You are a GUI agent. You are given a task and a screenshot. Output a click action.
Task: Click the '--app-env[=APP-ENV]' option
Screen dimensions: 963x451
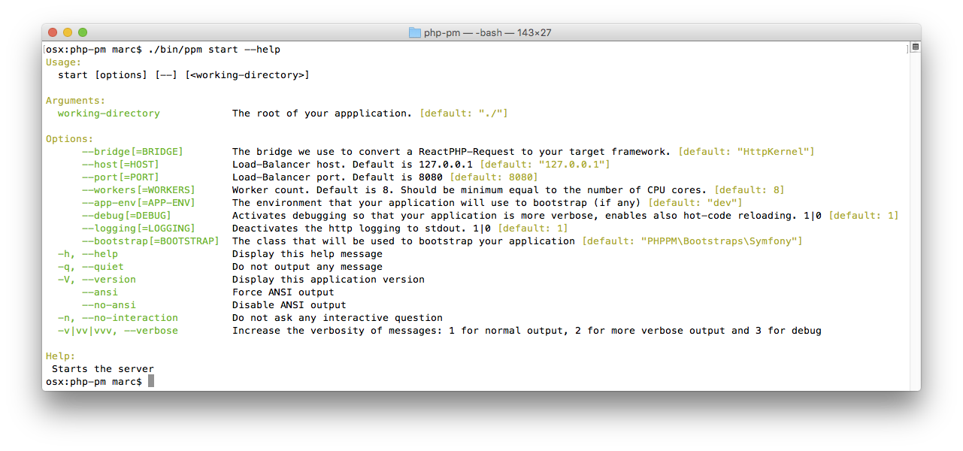(138, 203)
